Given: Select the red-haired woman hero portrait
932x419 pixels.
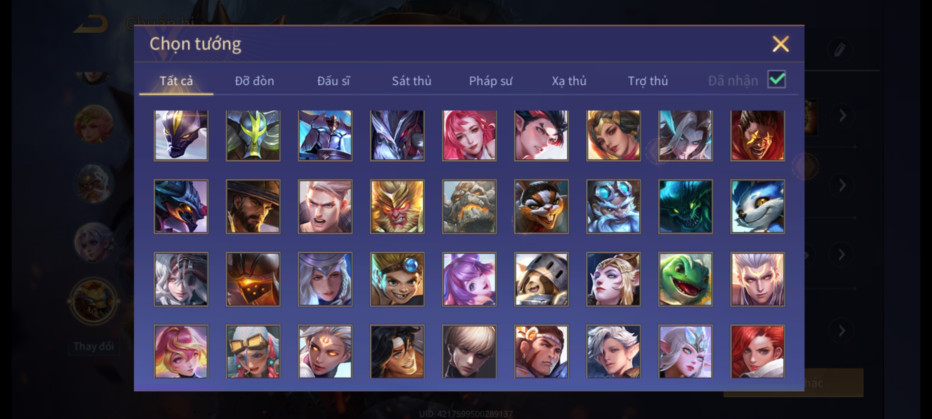Looking at the screenshot, I should [x=757, y=351].
